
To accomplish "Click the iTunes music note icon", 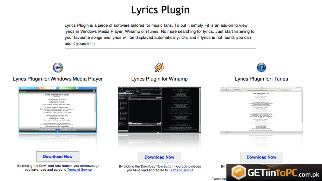I will click(x=261, y=68).
